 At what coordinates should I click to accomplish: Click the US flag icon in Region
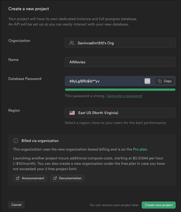(x=72, y=113)
